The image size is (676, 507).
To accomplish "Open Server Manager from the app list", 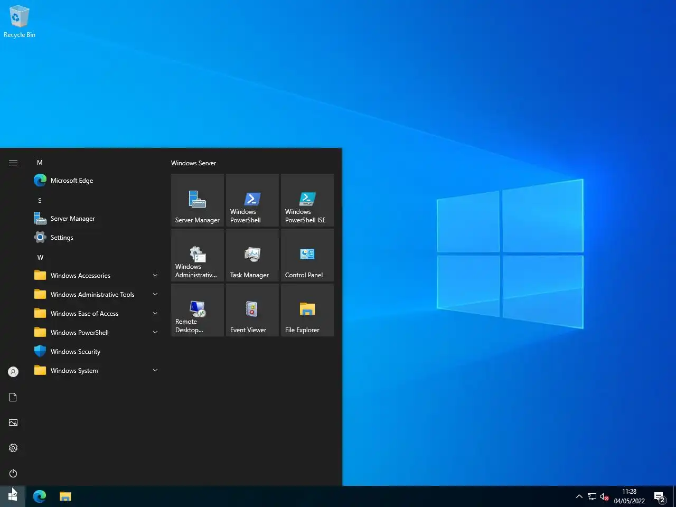I will [x=97, y=219].
